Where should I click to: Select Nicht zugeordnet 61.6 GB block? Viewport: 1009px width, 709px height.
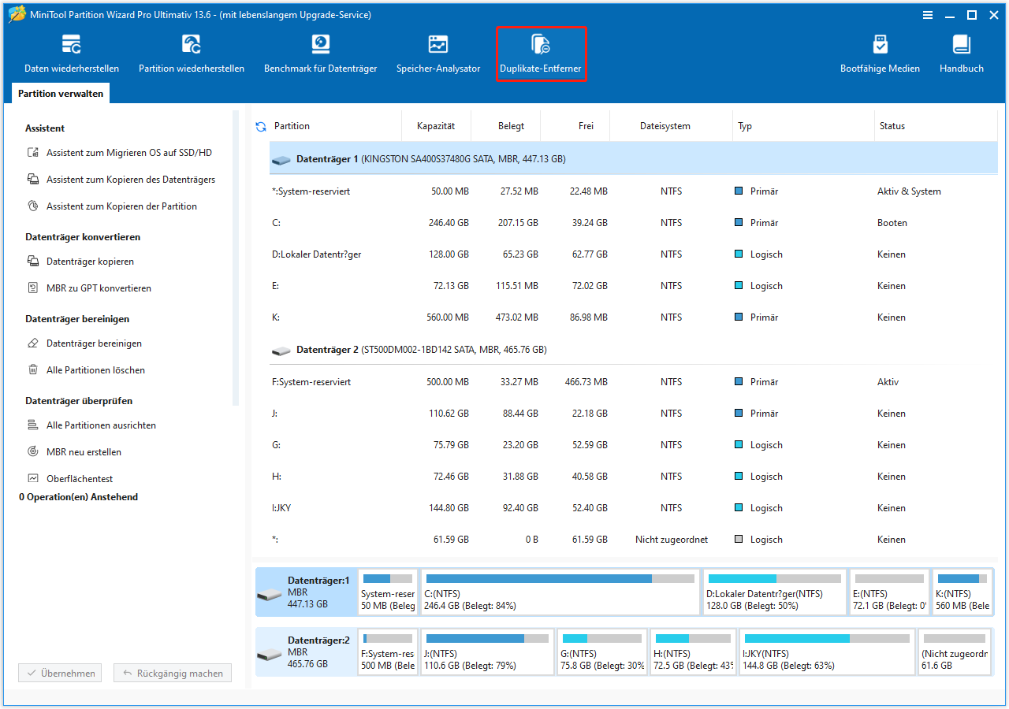click(x=955, y=651)
